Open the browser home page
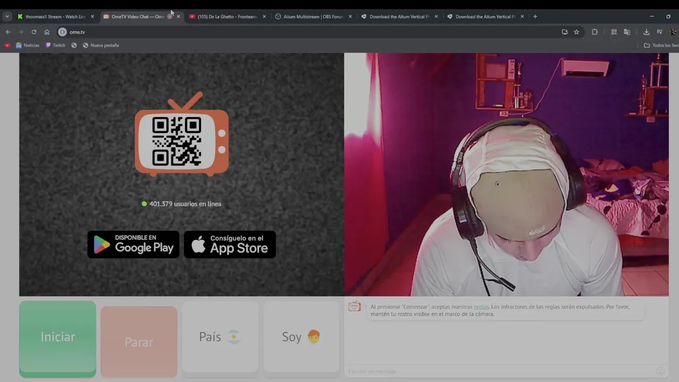 click(47, 32)
